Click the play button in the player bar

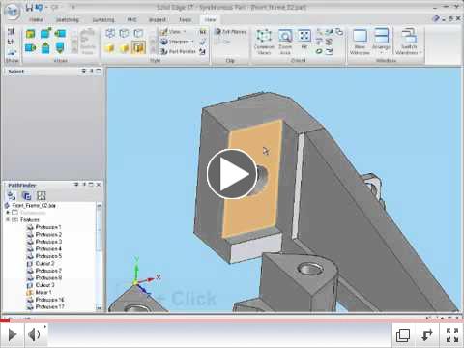(13, 334)
